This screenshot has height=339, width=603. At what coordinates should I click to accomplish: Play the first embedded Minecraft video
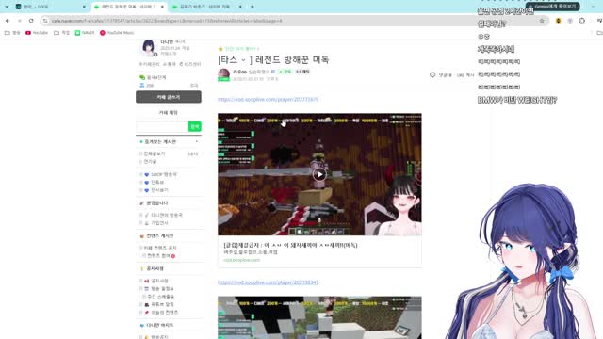tap(319, 174)
